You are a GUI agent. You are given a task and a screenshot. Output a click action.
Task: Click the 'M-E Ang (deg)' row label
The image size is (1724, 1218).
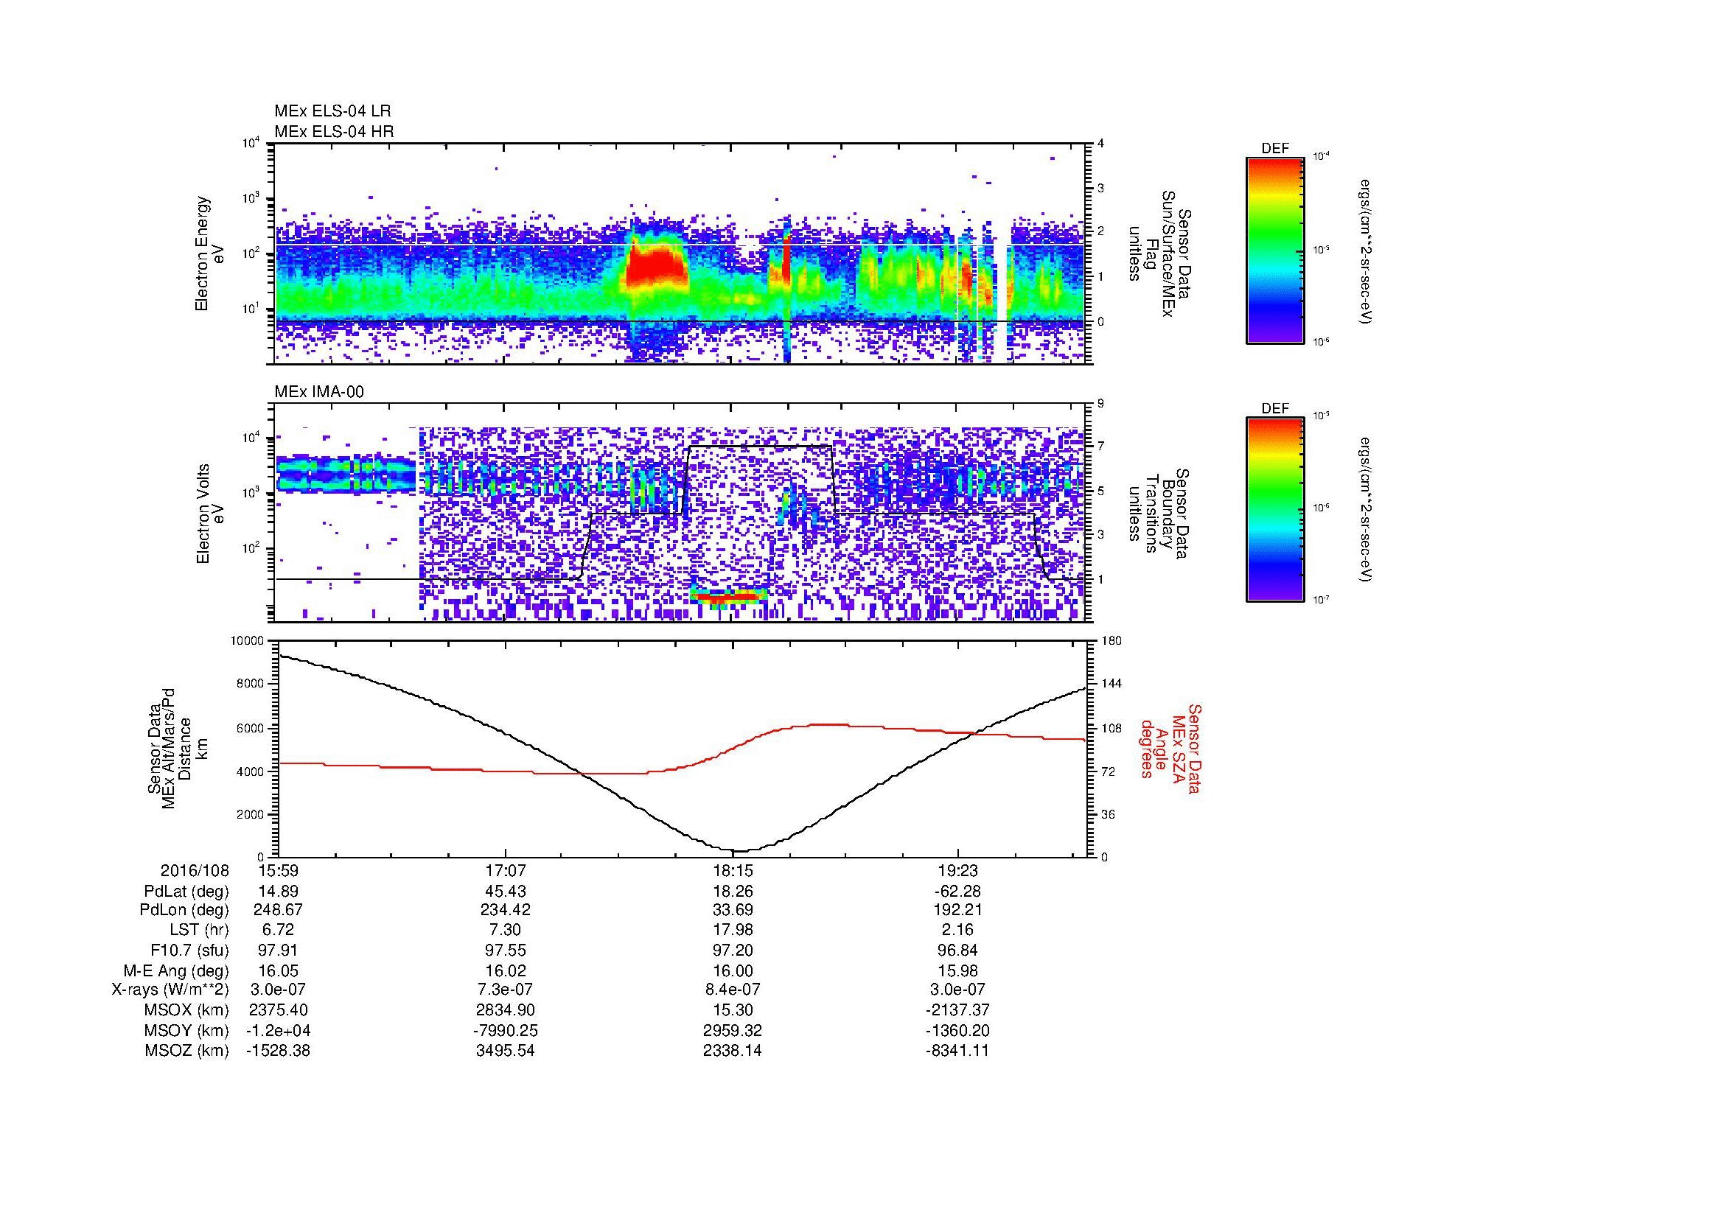(176, 971)
